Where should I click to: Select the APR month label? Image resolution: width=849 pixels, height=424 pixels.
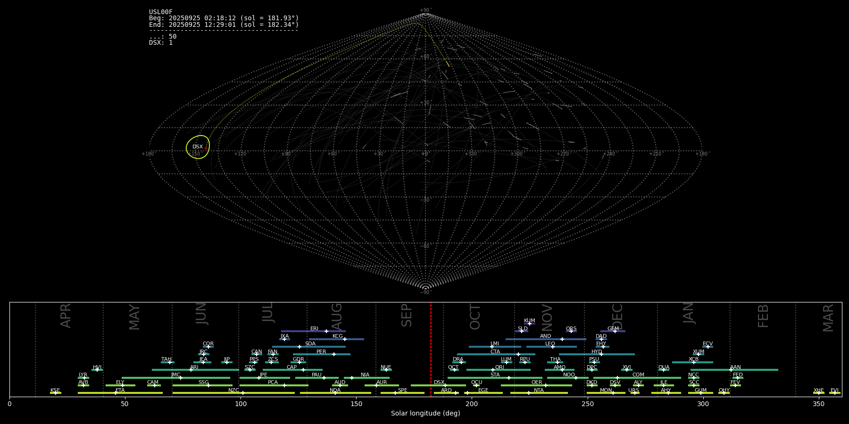click(x=66, y=316)
